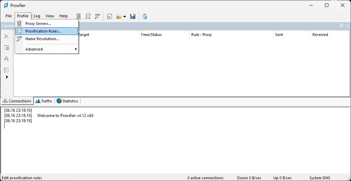Click the clipboard checklist toolbar icon
This screenshot has height=181, width=351.
(145, 17)
